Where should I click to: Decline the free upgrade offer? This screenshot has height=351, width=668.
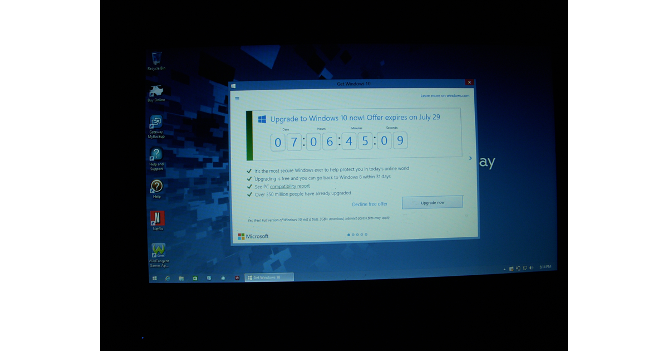click(370, 204)
